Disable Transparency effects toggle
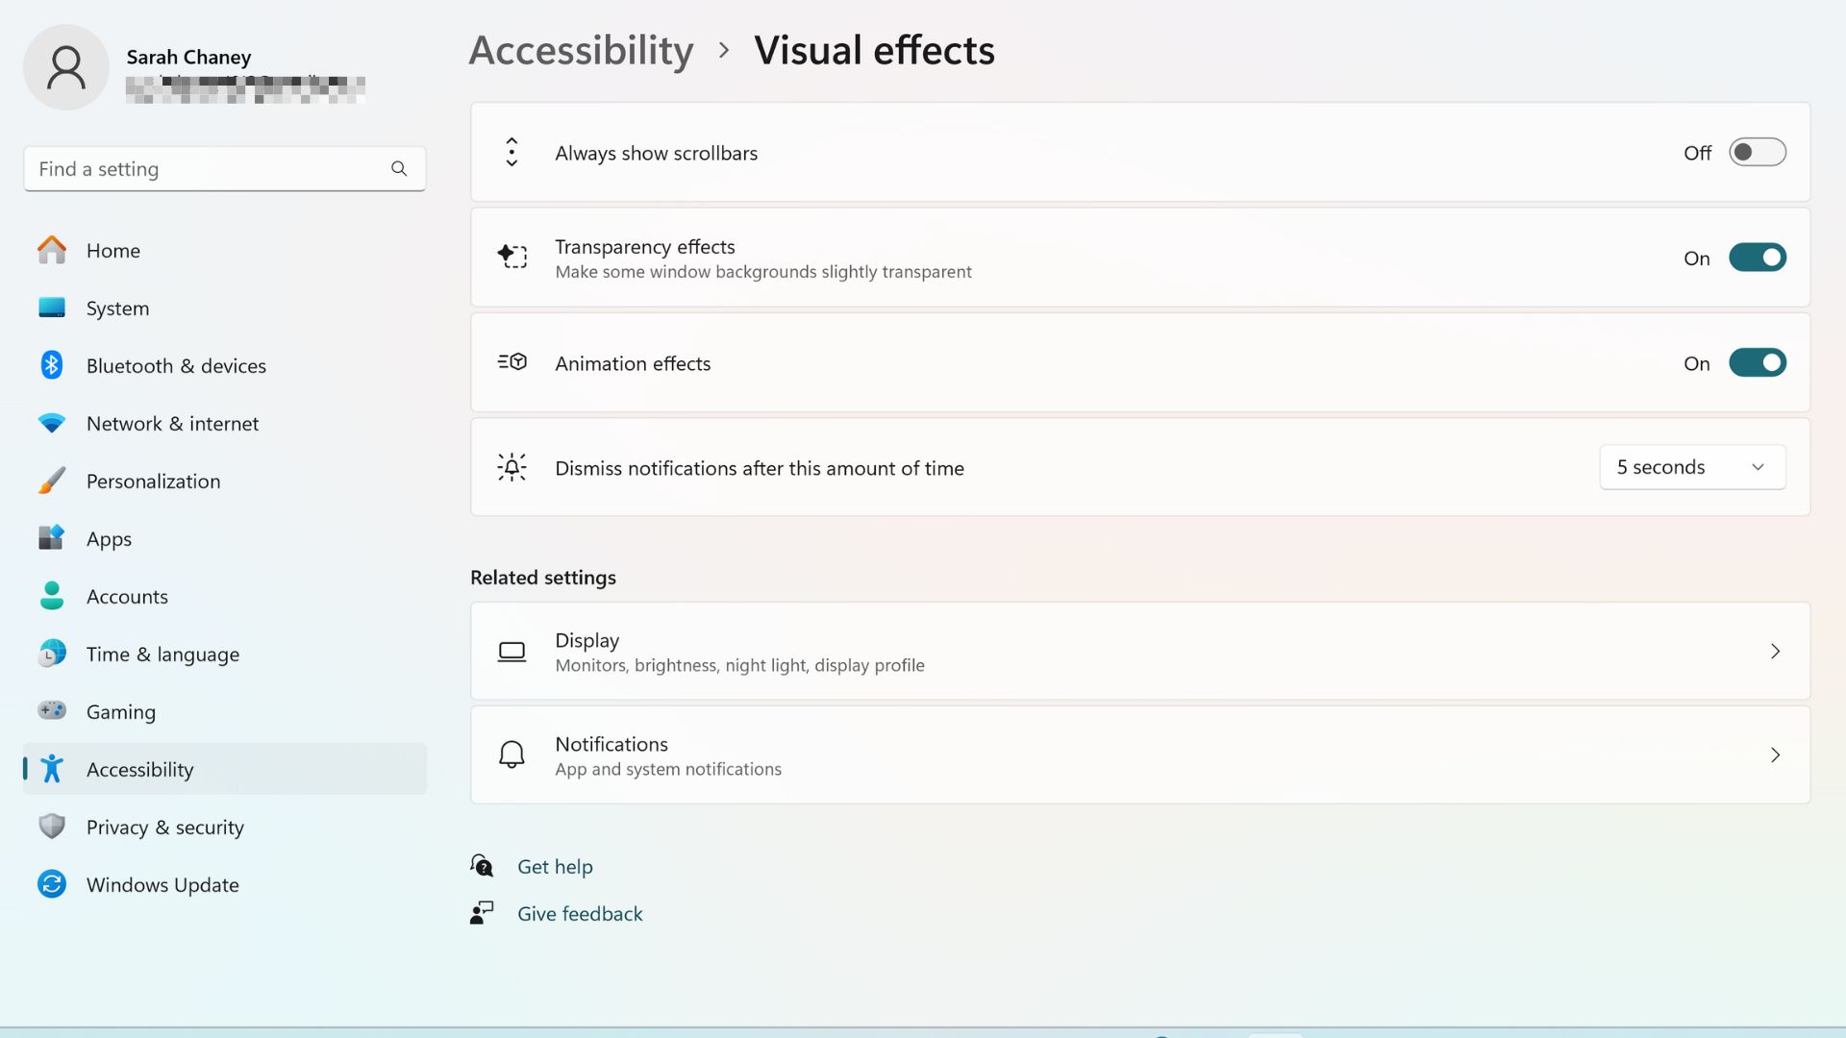This screenshot has height=1038, width=1846. (1758, 258)
